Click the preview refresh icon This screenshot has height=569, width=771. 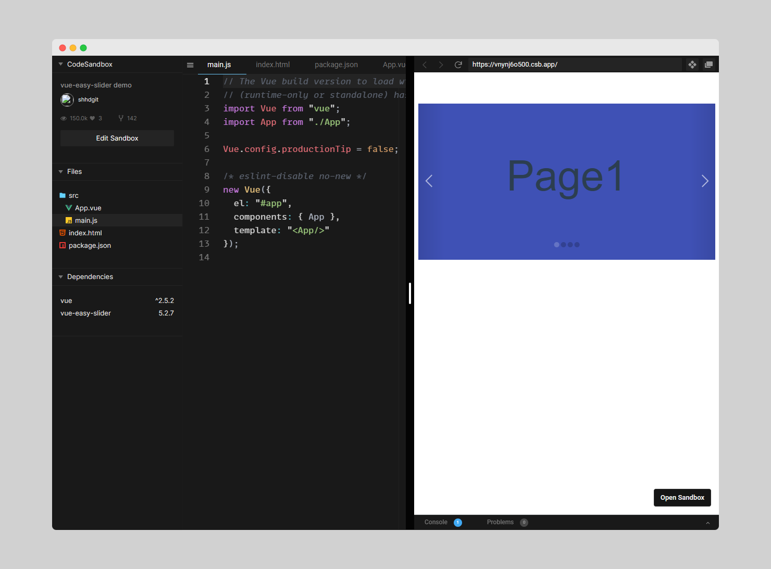pyautogui.click(x=458, y=65)
